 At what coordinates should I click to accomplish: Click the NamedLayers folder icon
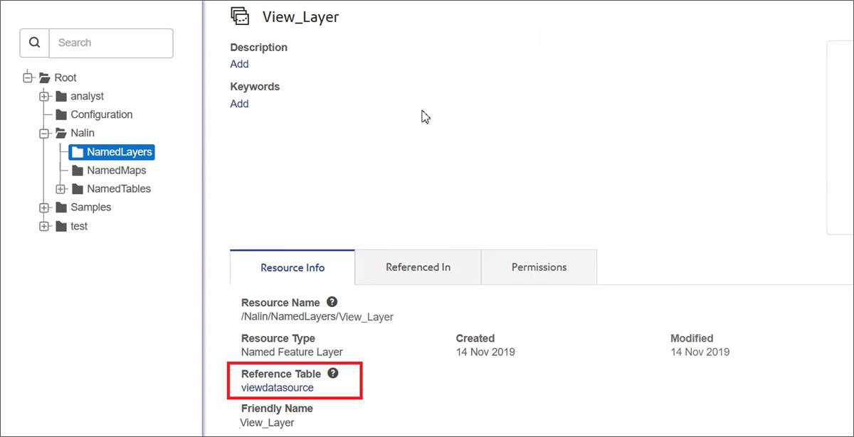point(78,151)
